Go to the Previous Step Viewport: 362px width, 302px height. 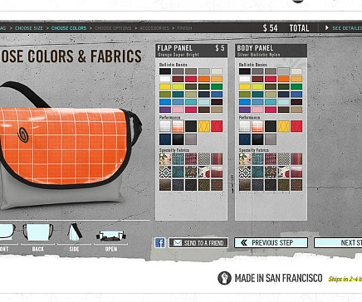(271, 243)
